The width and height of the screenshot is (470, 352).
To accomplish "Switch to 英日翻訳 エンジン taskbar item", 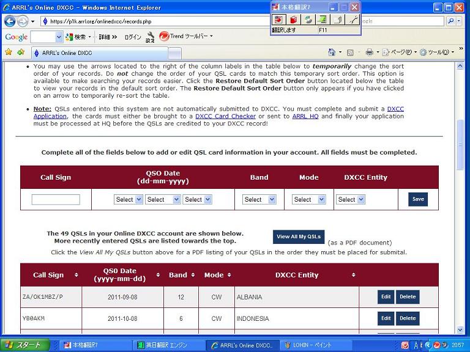I will [x=169, y=345].
